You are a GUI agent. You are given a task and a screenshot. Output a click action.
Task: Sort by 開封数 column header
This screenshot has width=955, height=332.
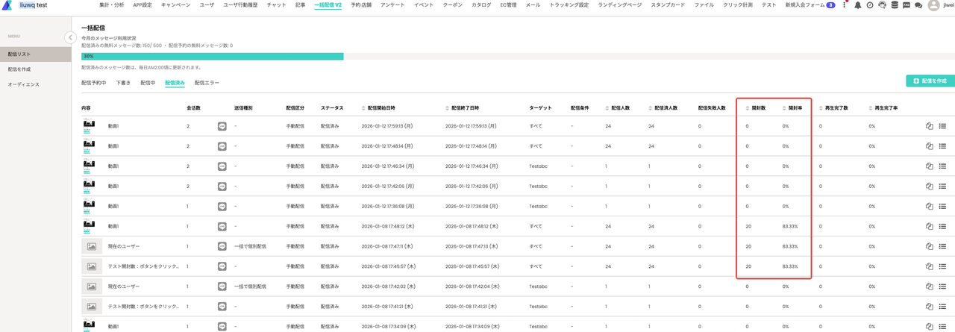(x=755, y=108)
